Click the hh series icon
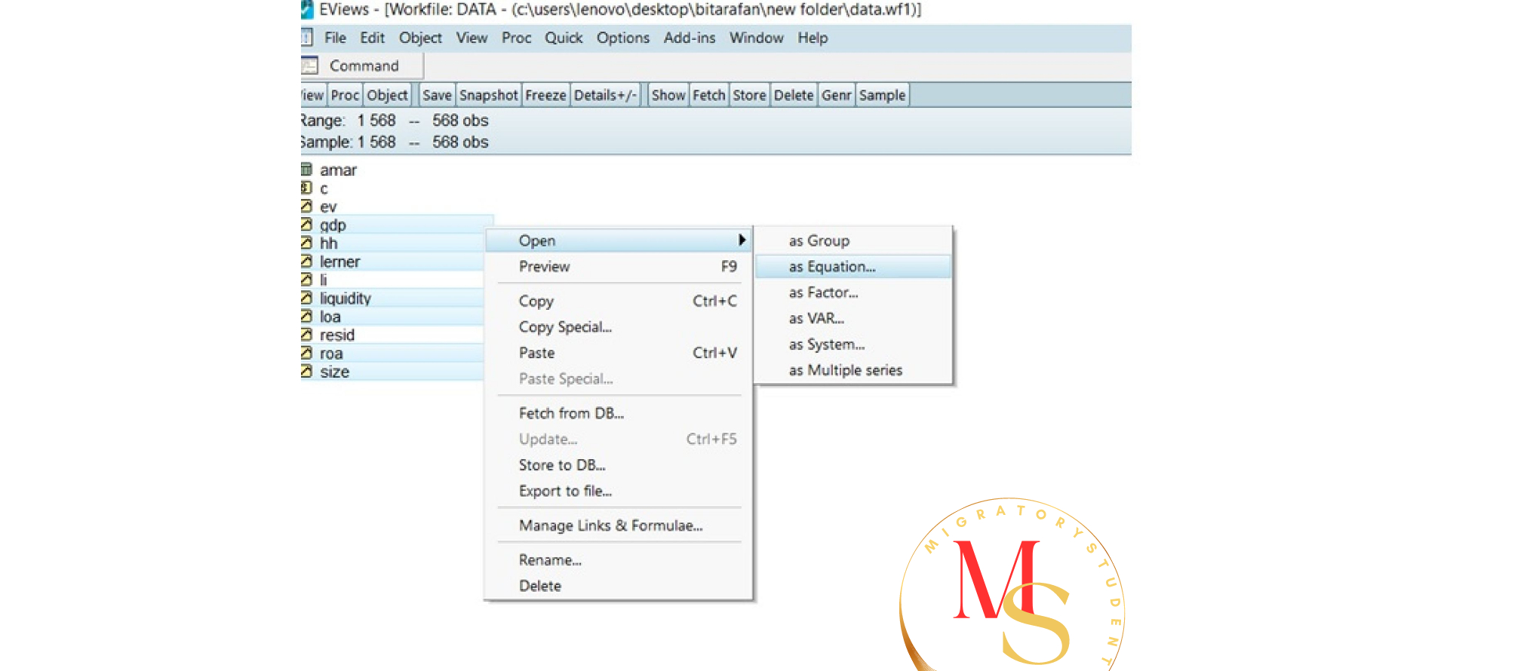The width and height of the screenshot is (1539, 671). coord(306,243)
